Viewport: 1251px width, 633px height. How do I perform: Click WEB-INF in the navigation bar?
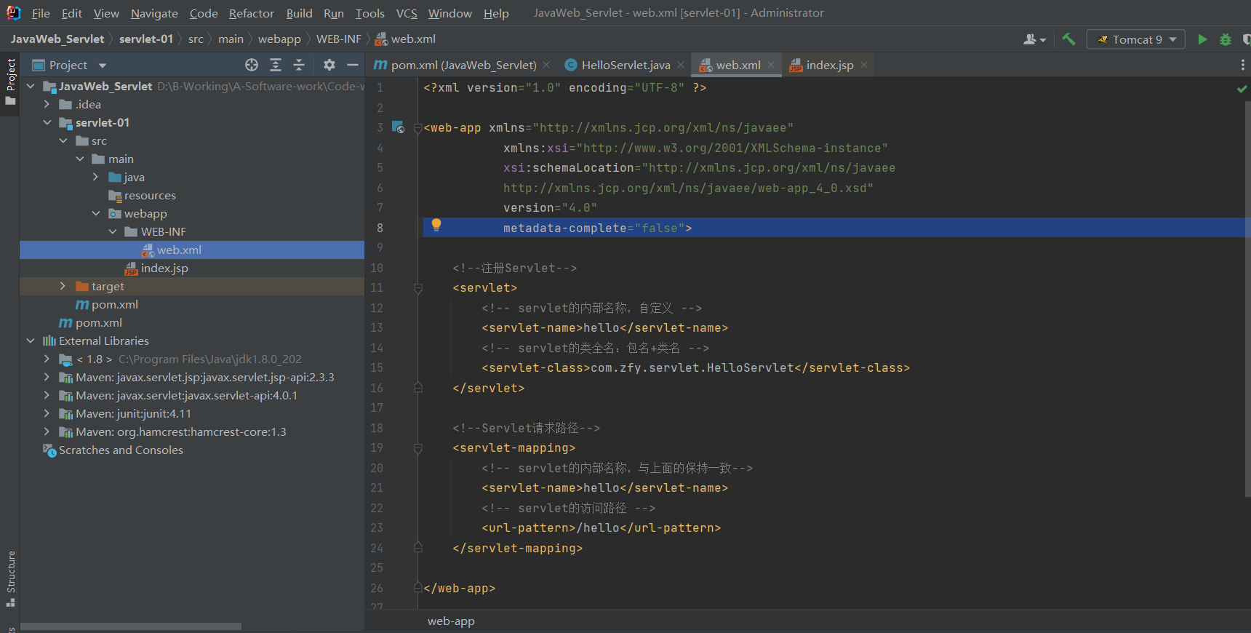(338, 39)
